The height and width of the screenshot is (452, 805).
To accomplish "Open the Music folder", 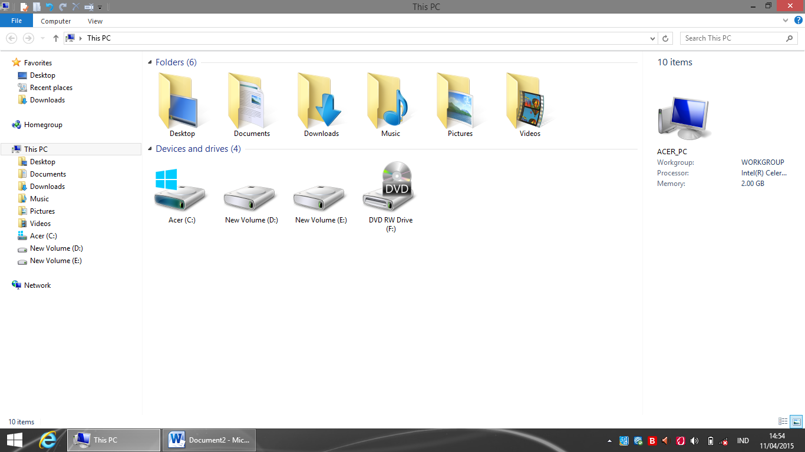I will [x=390, y=103].
